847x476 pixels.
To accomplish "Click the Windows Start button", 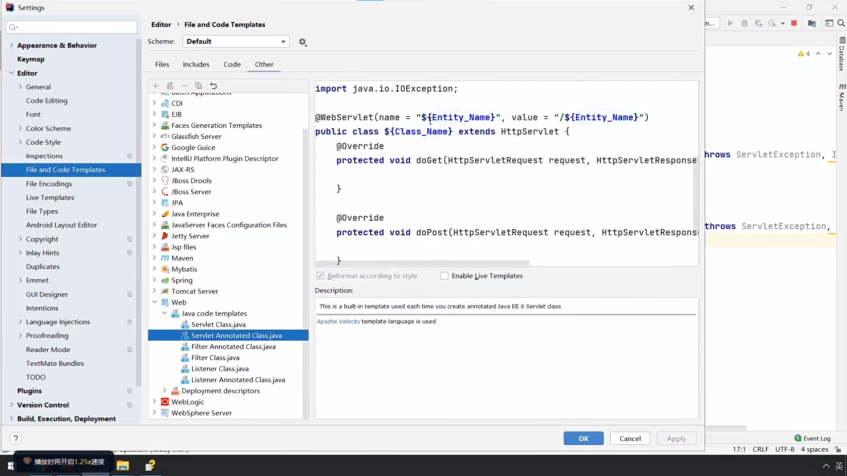I will pos(10,466).
